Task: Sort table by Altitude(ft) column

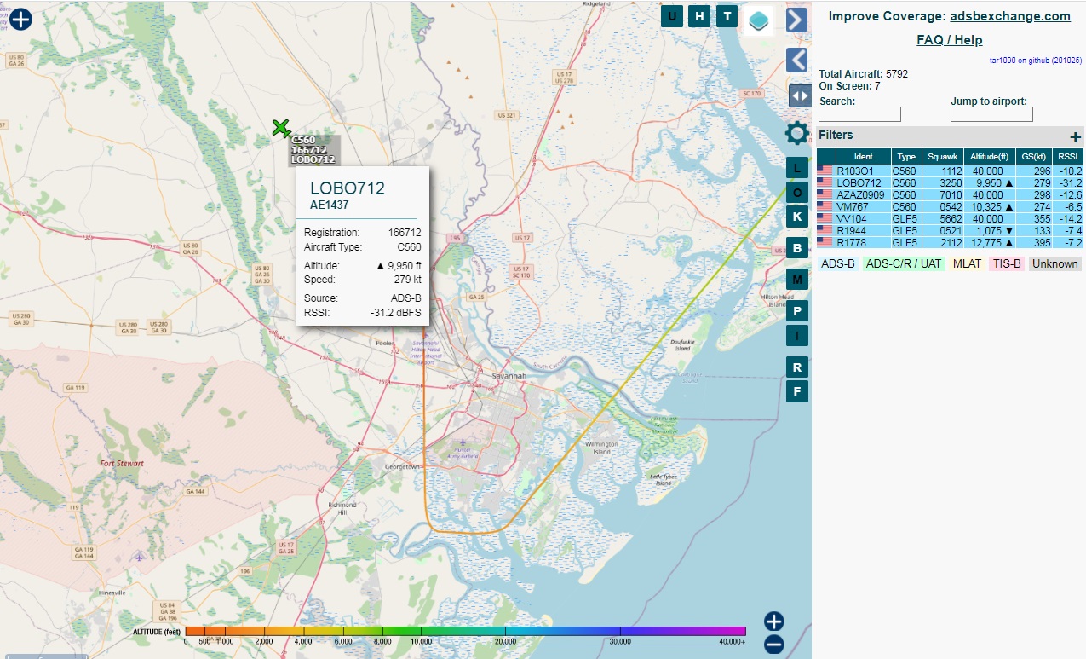Action: coord(990,157)
